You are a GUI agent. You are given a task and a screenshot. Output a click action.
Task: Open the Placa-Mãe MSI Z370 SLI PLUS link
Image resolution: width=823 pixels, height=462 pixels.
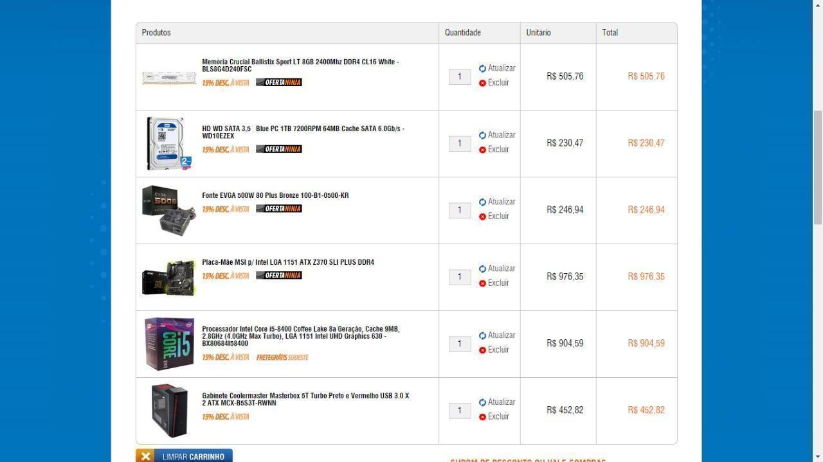(288, 262)
